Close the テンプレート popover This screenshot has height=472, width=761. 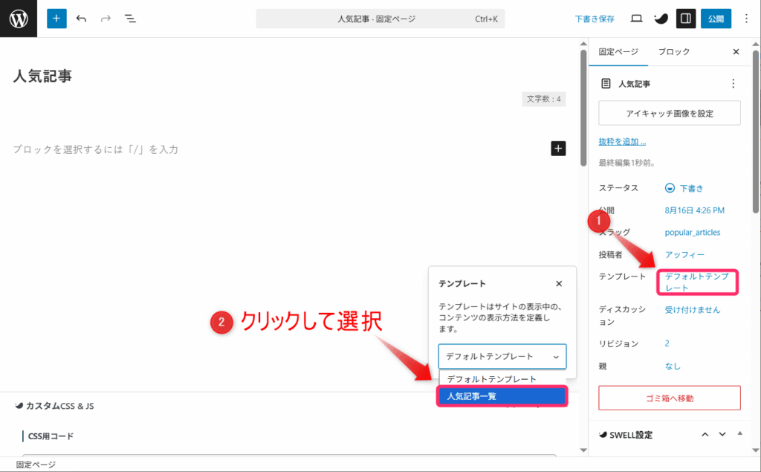point(559,284)
